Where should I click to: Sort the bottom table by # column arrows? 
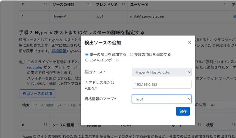click(x=45, y=124)
